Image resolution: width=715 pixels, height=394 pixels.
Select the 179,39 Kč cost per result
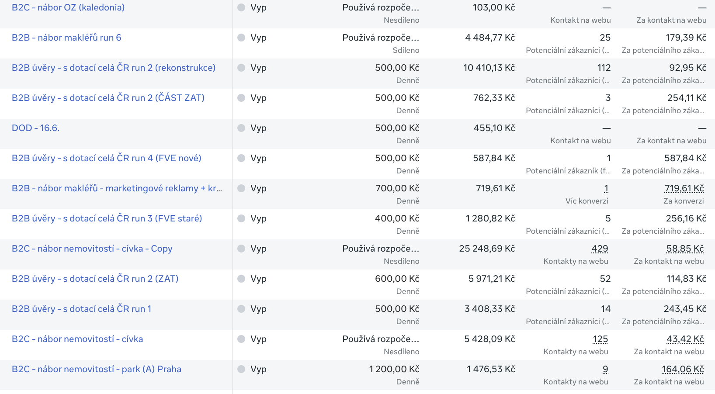(686, 38)
